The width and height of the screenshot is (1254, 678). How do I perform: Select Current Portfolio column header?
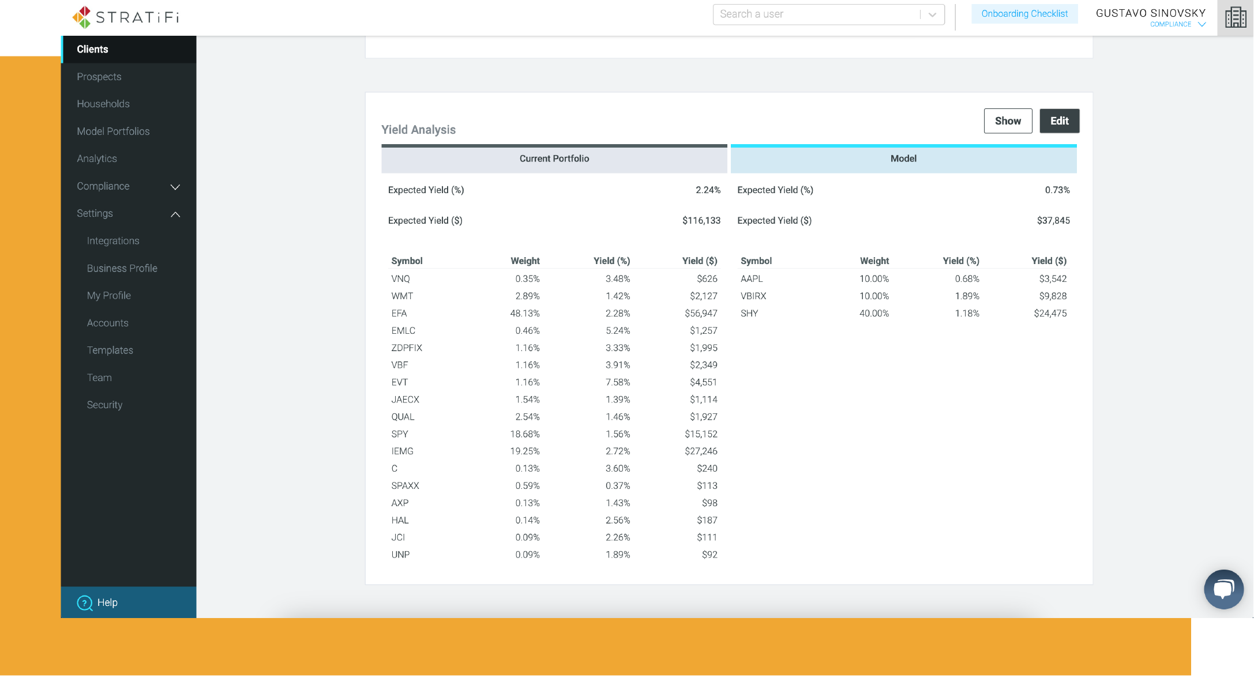pos(554,159)
